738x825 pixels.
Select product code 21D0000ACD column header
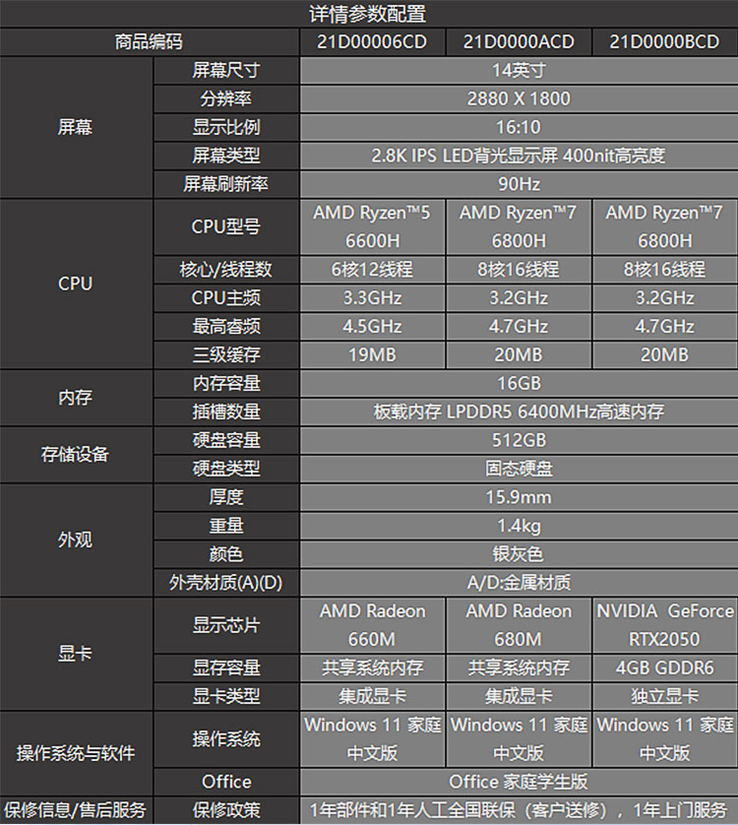519,42
